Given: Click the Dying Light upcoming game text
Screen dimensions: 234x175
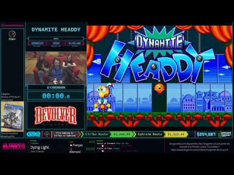Looking at the screenshot, I should tap(39, 147).
